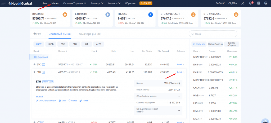Image resolution: width=271 pixels, height=123 pixels.
Task: Select the ETH market filter
Action: coord(75,44)
